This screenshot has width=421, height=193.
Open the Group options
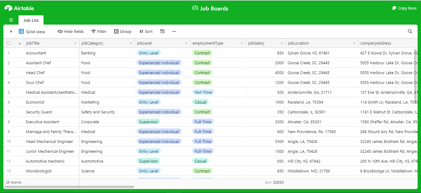tap(123, 31)
